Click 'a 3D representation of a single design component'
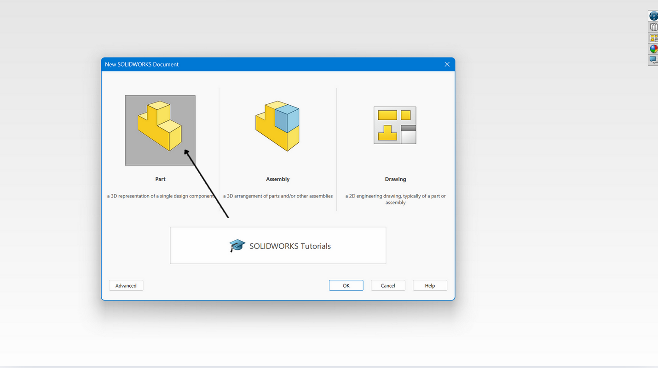658x368 pixels. tap(161, 196)
